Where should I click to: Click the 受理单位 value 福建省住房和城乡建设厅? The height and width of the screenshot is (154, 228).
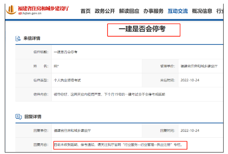click(199, 66)
